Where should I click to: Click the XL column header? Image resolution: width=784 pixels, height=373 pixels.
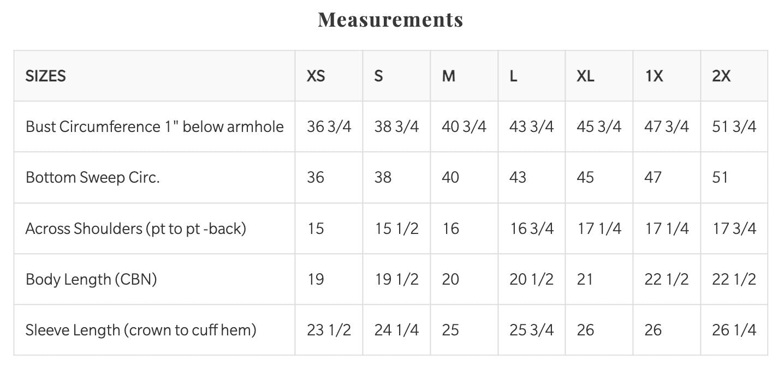point(585,76)
